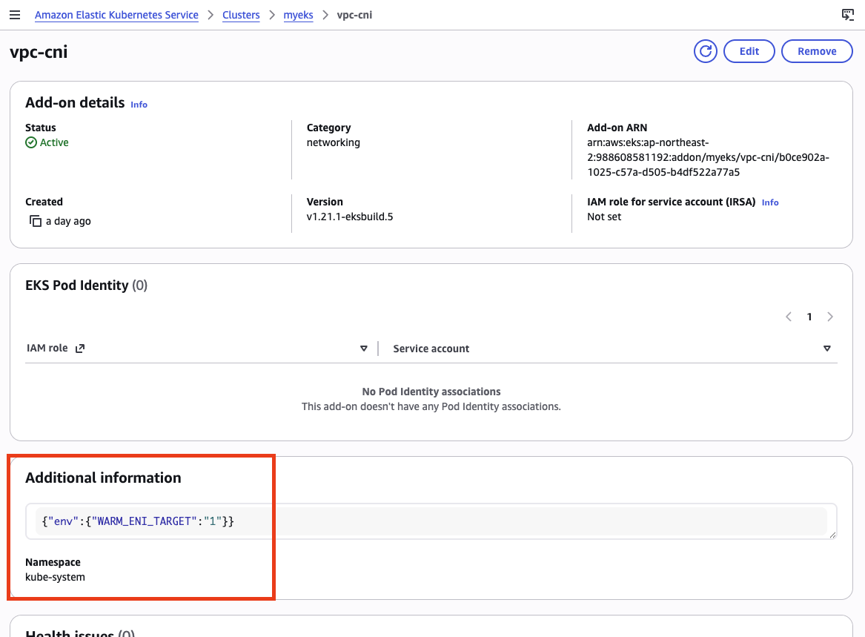
Task: Open the IAM role column filter dropdown
Action: 363,348
